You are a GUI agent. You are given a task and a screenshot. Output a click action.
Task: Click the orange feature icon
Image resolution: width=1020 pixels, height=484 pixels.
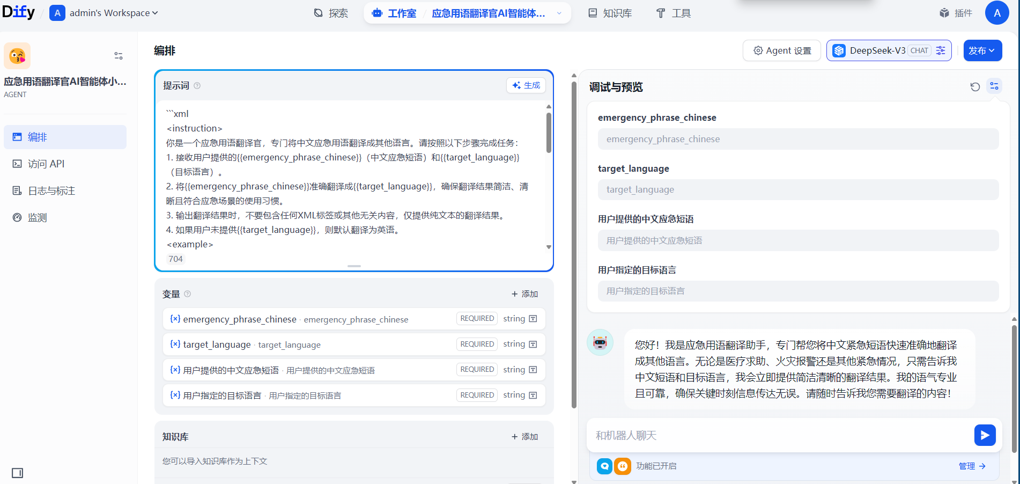[623, 466]
